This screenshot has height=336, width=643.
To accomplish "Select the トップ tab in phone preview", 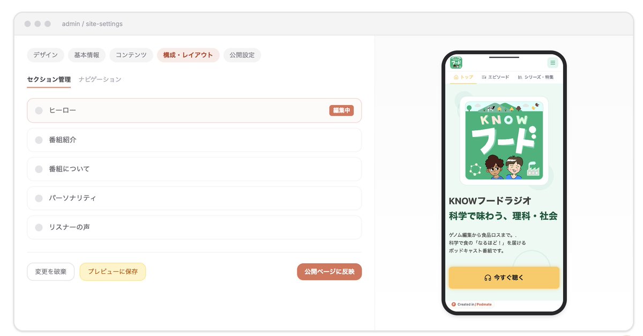I will [463, 77].
